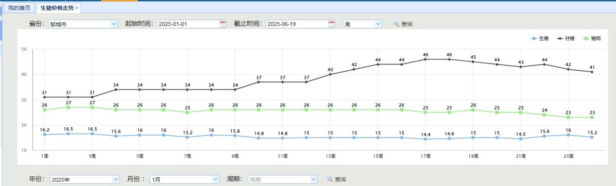
Task: Open calendar picker for start date
Action: coord(223,24)
